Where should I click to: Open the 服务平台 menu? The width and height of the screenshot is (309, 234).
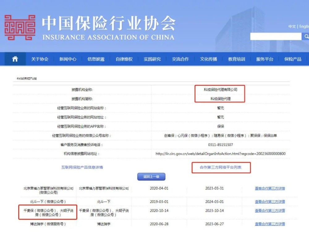tap(265, 59)
